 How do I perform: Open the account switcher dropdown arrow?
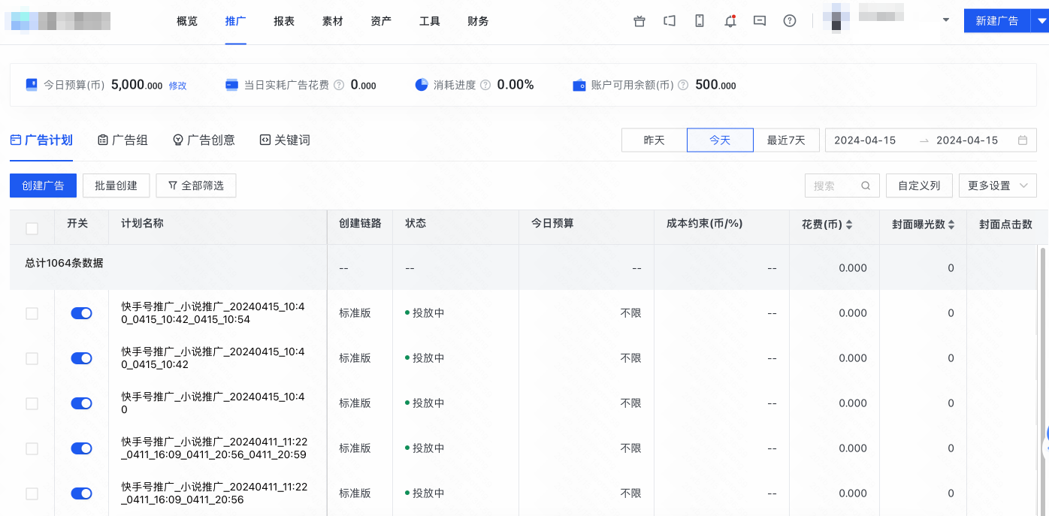click(x=945, y=21)
